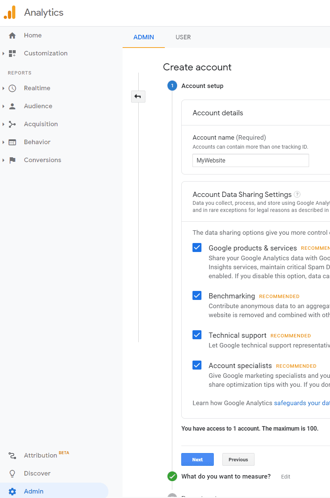Screen dimensions: 330x498
Task: Uncheck the Account specialists checkbox
Action: pyautogui.click(x=197, y=365)
